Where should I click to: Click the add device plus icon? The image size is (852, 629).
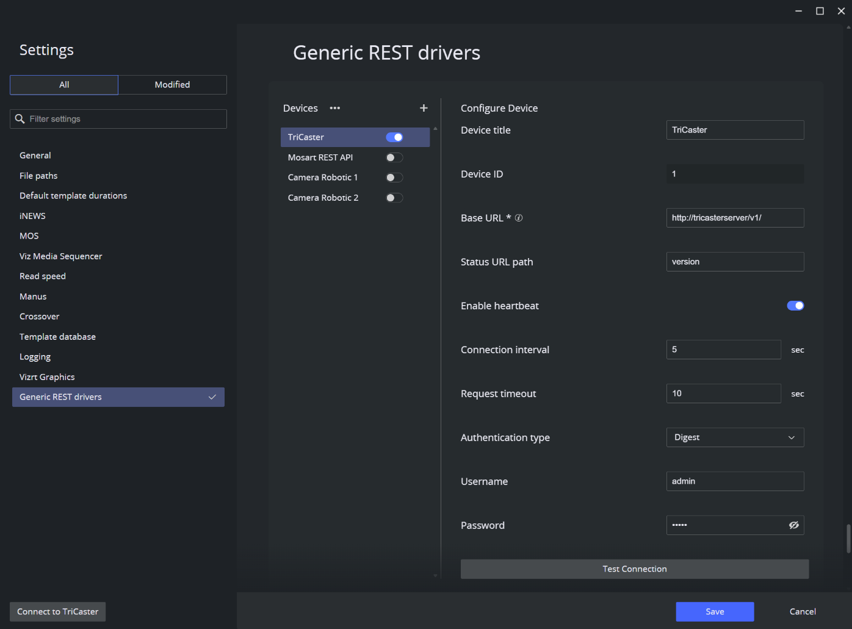click(424, 108)
